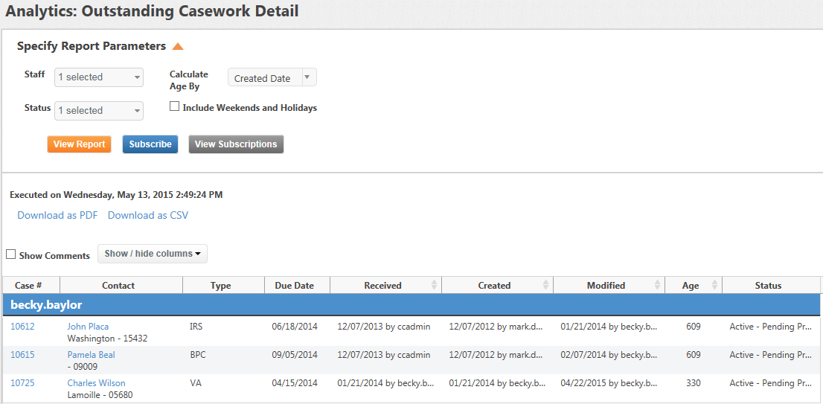Sort by the Created column arrows

(x=546, y=285)
